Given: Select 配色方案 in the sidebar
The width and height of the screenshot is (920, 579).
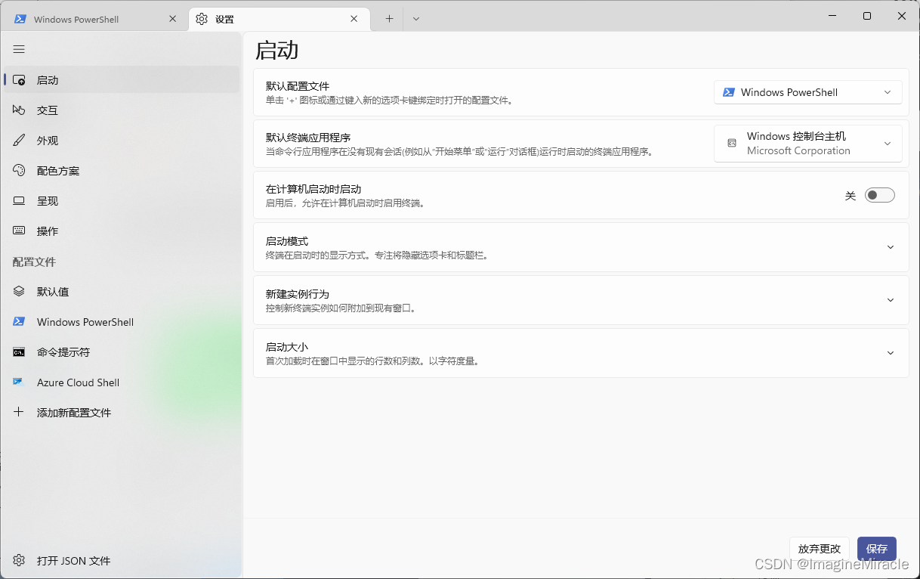Looking at the screenshot, I should (x=122, y=171).
